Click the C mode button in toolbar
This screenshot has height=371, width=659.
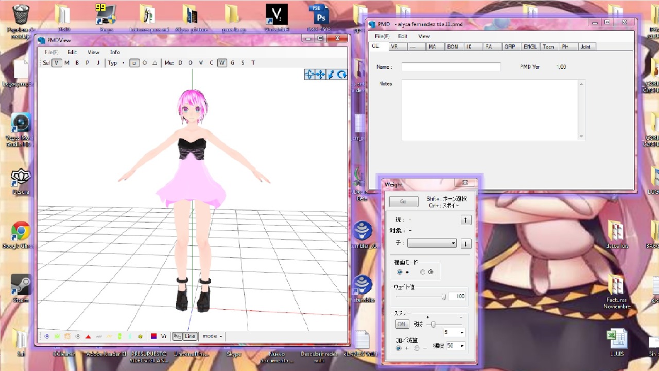(211, 63)
